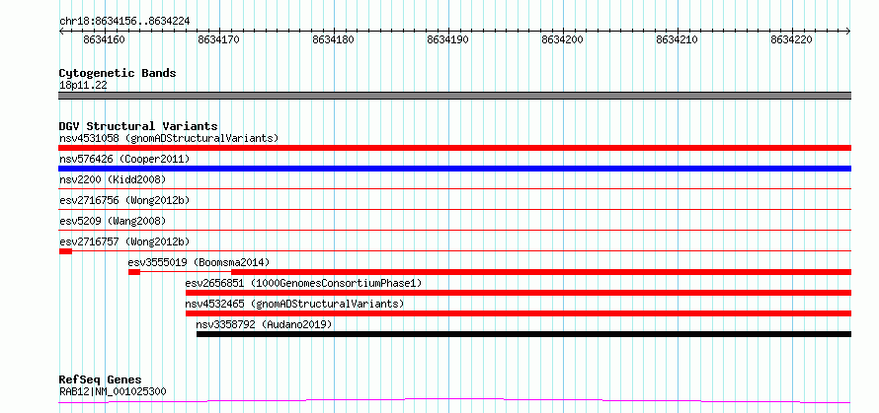Click the 18p11.22 band label
This screenshot has width=879, height=413.
point(83,86)
